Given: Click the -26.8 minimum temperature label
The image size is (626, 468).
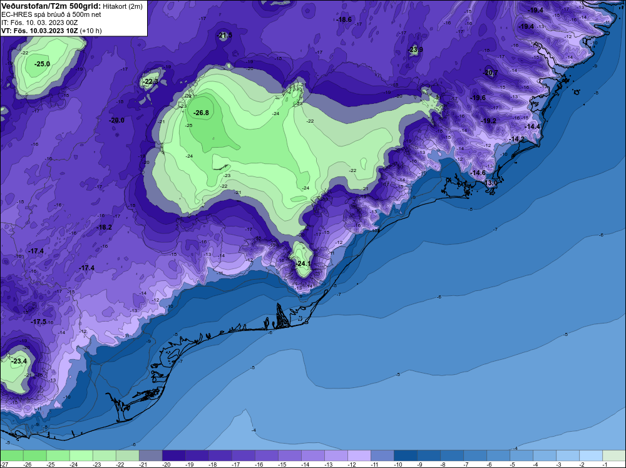Looking at the screenshot, I should (201, 113).
